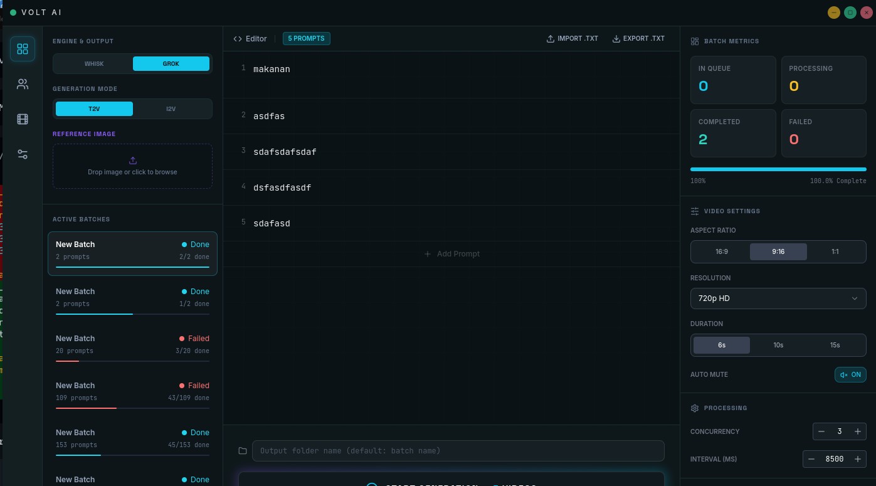The image size is (876, 486).
Task: Open the dashboard grid sidebar icon
Action: pyautogui.click(x=23, y=49)
